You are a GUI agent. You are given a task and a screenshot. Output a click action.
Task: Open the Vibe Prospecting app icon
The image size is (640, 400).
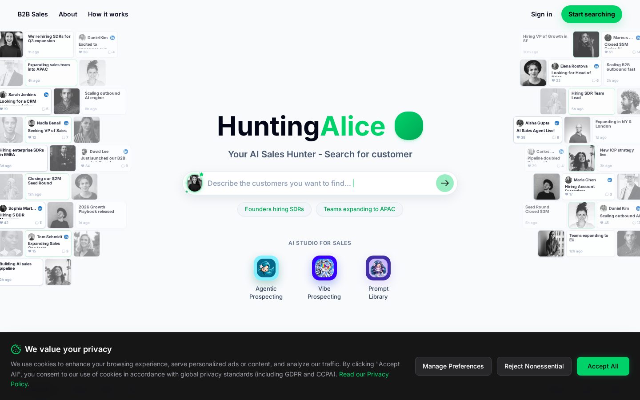324,268
